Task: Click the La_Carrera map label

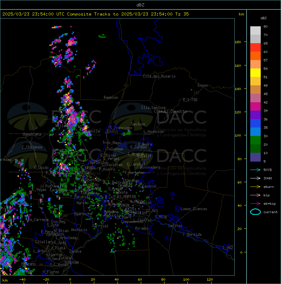Action: coord(38,220)
